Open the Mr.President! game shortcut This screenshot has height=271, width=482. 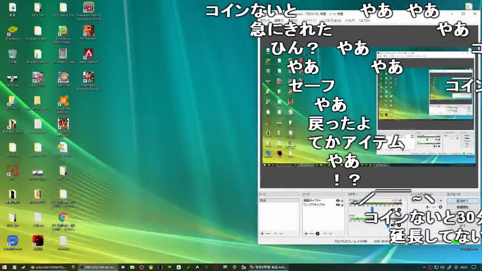(88, 33)
